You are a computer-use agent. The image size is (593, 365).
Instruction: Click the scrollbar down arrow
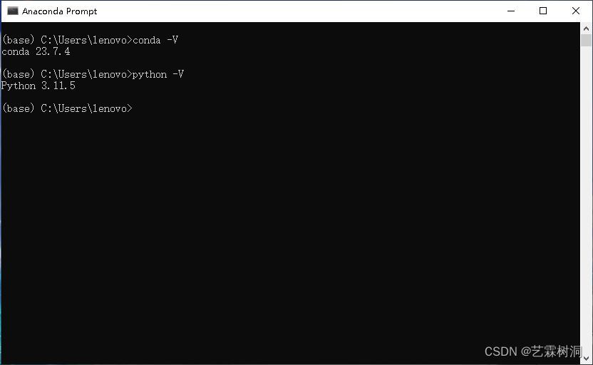point(586,358)
